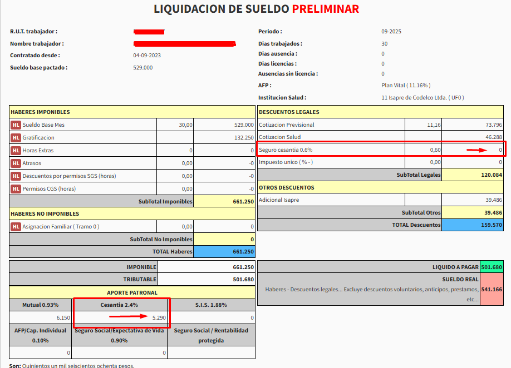511x368 pixels.
Task: Select the HL icon beside Asignacion Familiar
Action: pyautogui.click(x=16, y=227)
